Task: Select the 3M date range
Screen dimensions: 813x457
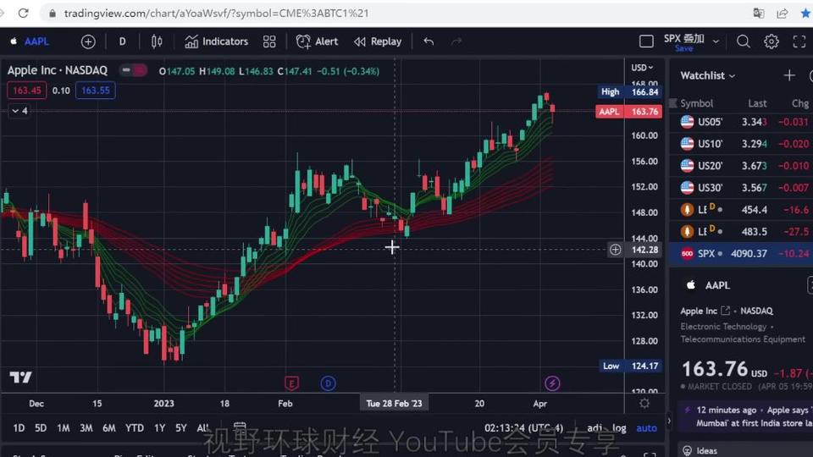Action: [86, 428]
